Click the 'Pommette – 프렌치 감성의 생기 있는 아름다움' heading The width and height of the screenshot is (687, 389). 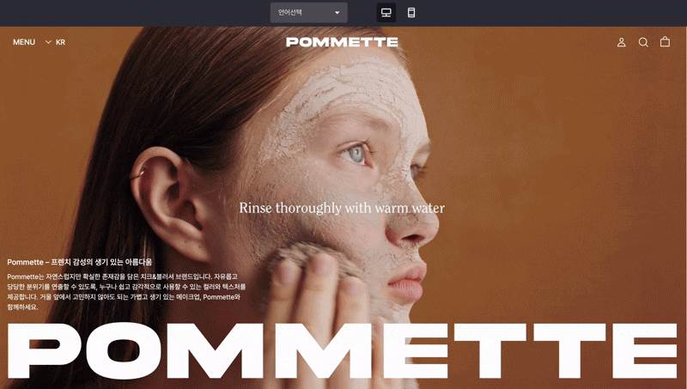point(79,262)
